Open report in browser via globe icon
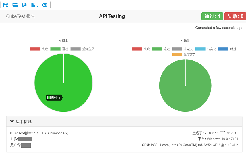This screenshot has height=157, width=246. pos(24,5)
